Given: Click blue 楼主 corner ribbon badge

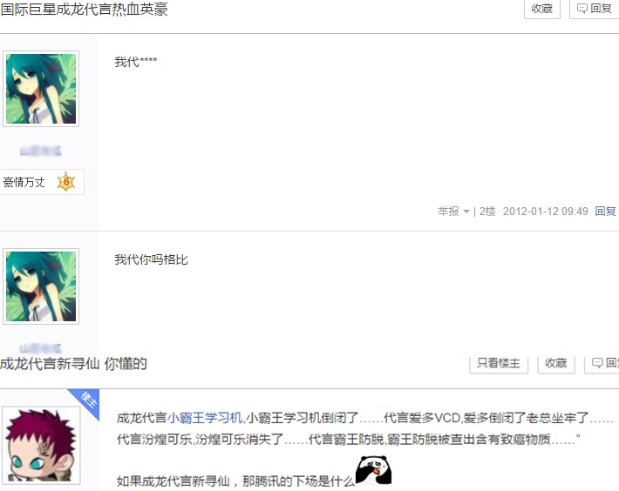Looking at the screenshot, I should (88, 400).
